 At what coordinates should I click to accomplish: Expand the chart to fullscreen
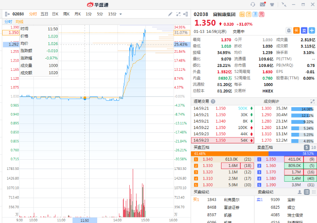click(178, 14)
